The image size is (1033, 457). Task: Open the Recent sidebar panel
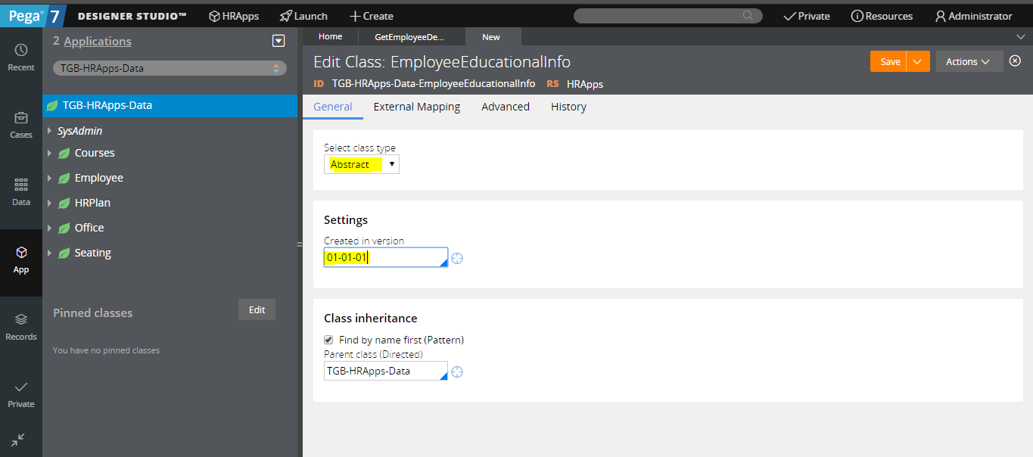21,58
